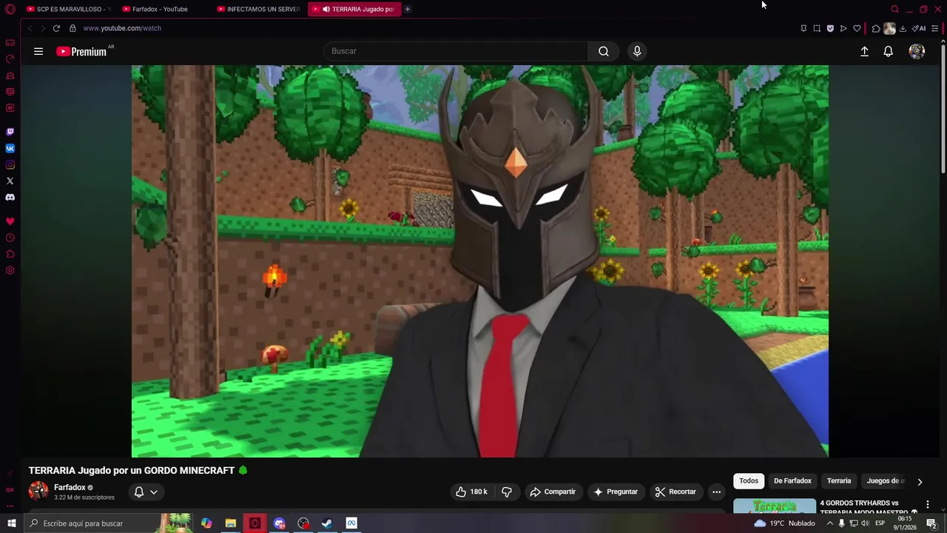Open browser downloads icon
947x533 pixels.
pos(903,28)
